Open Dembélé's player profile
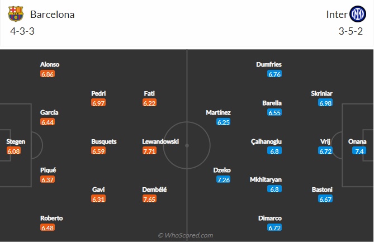Viewport: 374px width, 242px height. coord(156,189)
